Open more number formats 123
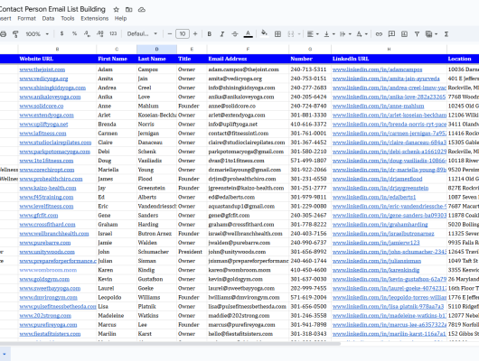 tap(113, 33)
